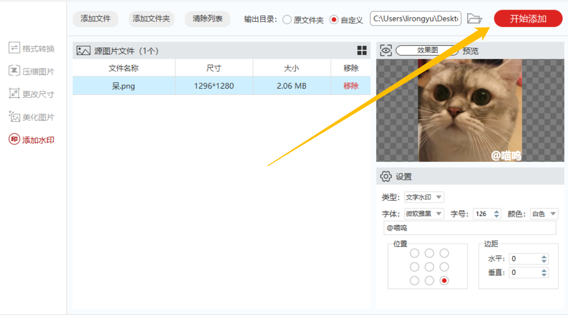Image resolution: width=568 pixels, height=316 pixels.
Task: Increase the 水平 horizontal margin
Action: point(544,257)
